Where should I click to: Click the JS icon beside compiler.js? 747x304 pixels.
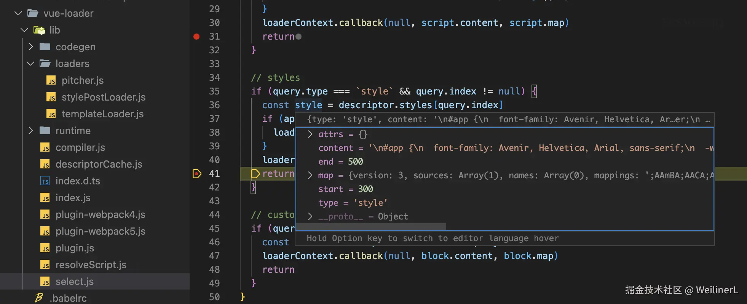coord(45,147)
